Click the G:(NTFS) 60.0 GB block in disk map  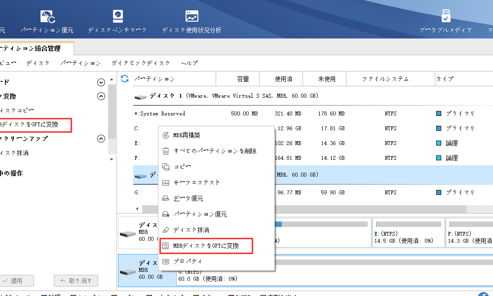335,270
